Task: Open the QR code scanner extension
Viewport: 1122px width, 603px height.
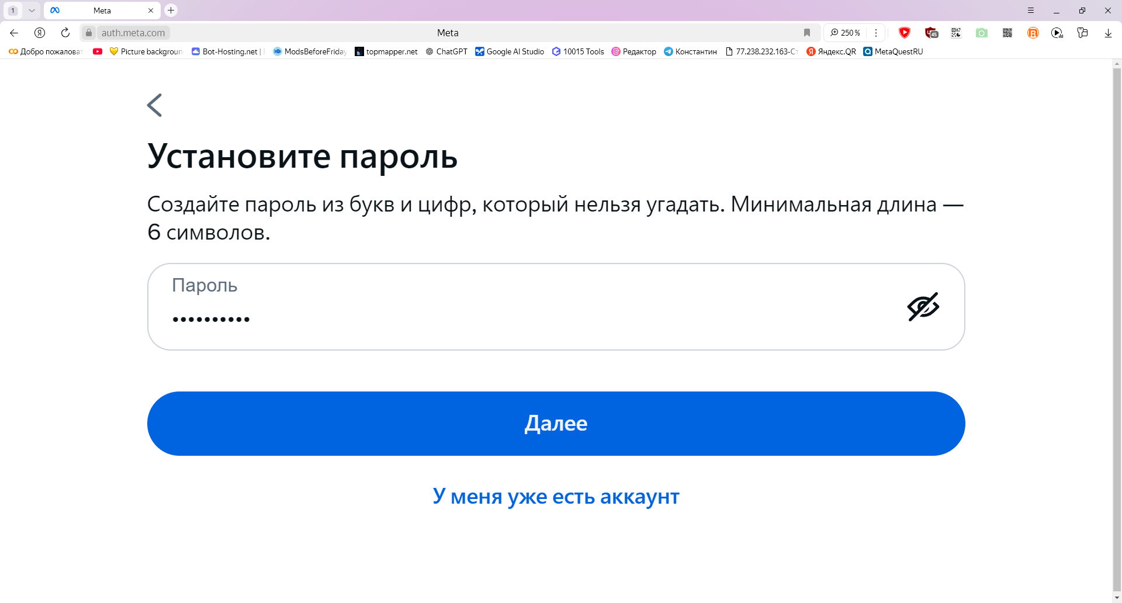Action: (956, 33)
